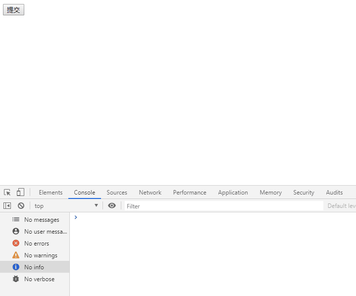Open the Performance tab
Image resolution: width=356 pixels, height=296 pixels.
click(x=190, y=193)
